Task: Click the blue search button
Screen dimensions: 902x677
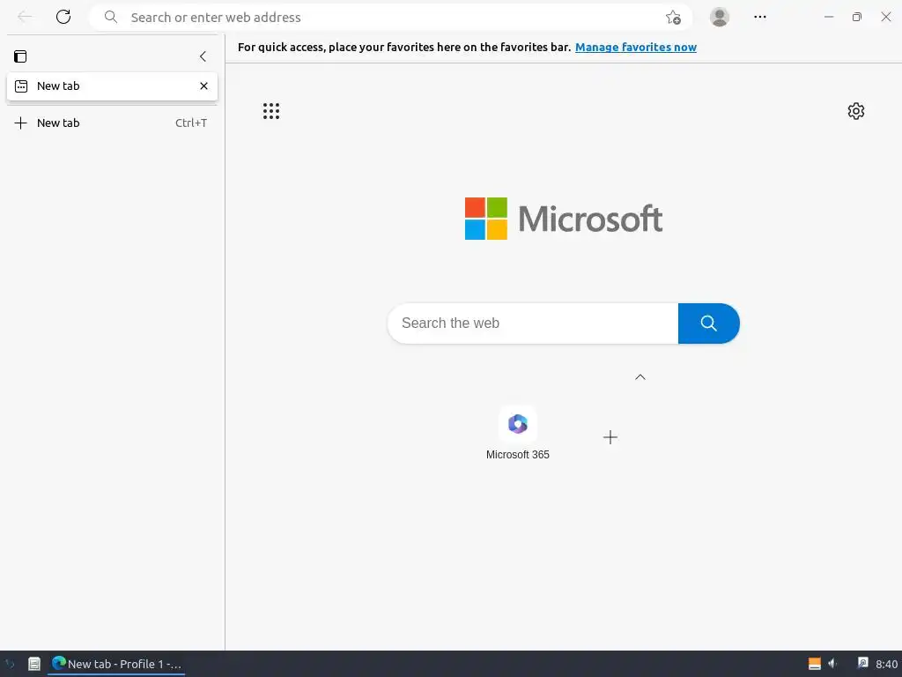Action: tap(709, 323)
